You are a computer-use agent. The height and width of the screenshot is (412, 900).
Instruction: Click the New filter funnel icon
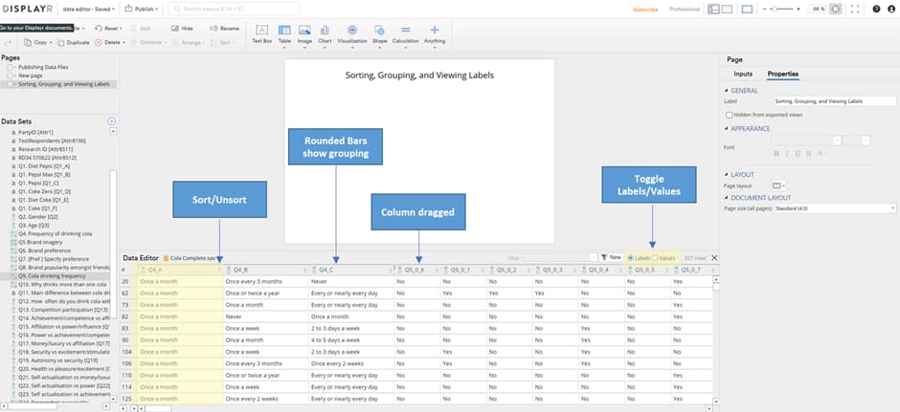click(604, 258)
